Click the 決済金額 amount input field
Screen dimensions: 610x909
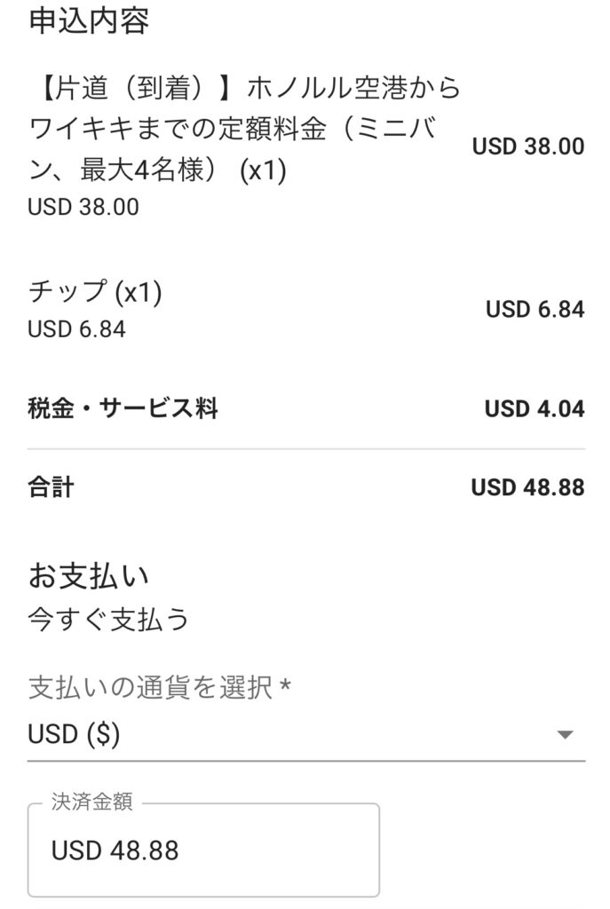(x=203, y=850)
